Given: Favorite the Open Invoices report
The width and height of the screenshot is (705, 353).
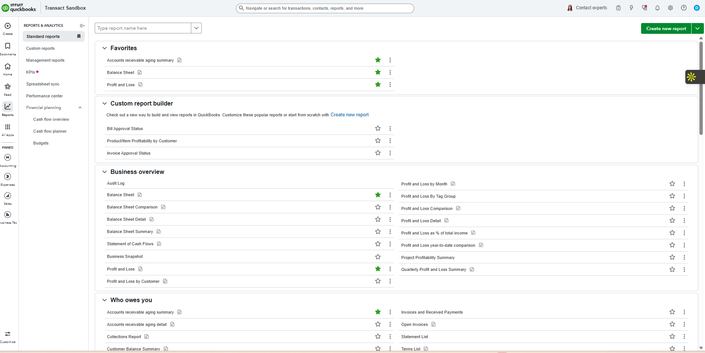Looking at the screenshot, I should click(672, 324).
